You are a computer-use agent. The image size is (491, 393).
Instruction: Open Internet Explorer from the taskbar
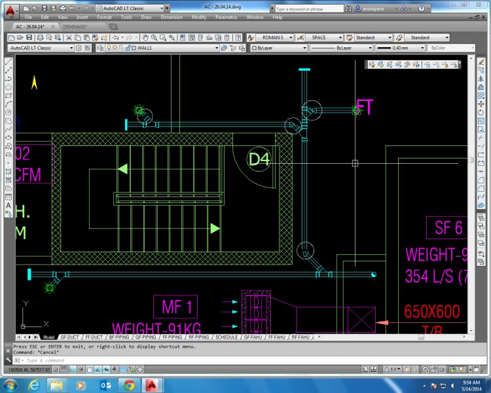(x=33, y=385)
